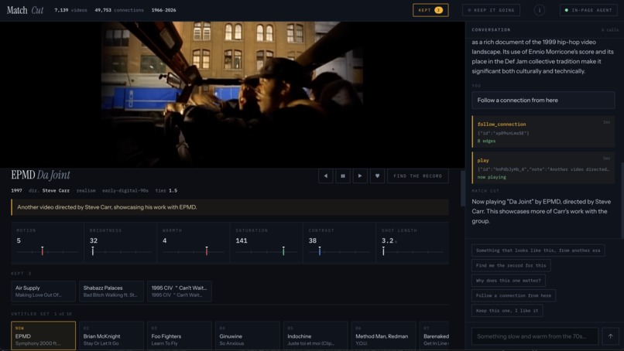Click the early-digital-90s tag
Image resolution: width=624 pixels, height=351 pixels.
pos(125,190)
